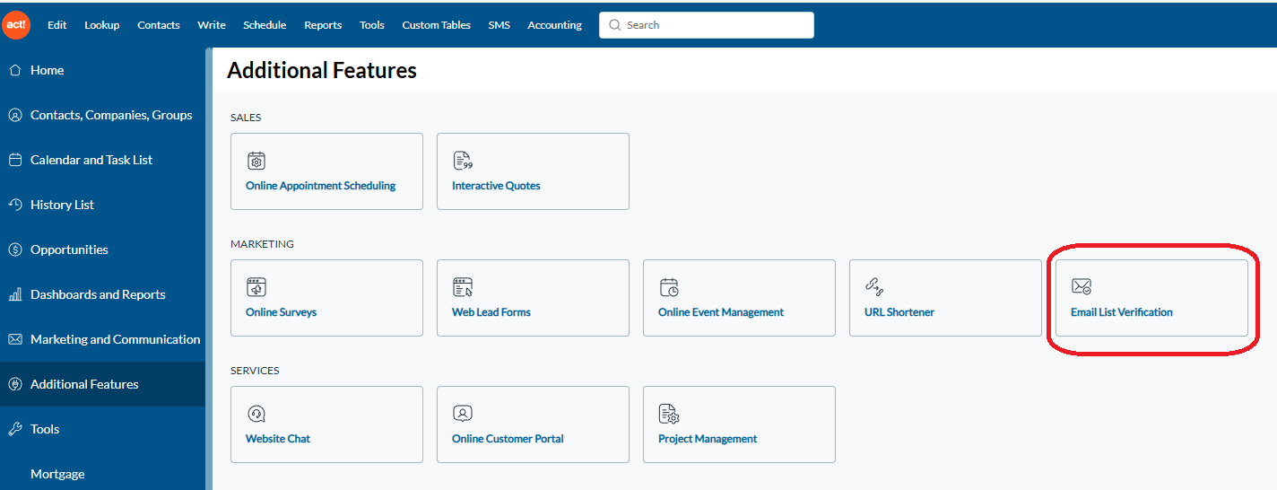
Task: Open the URL Shortener link
Action: tap(899, 312)
